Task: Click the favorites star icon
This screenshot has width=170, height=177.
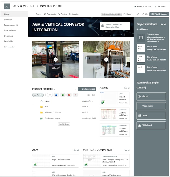Action: (x=135, y=7)
